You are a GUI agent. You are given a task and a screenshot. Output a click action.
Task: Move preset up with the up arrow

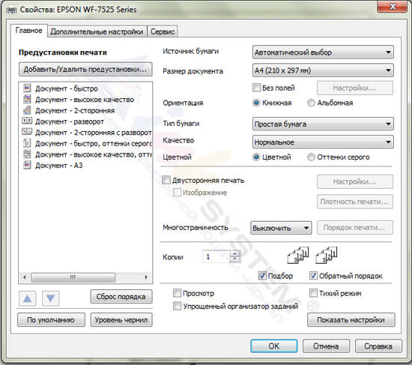click(27, 298)
